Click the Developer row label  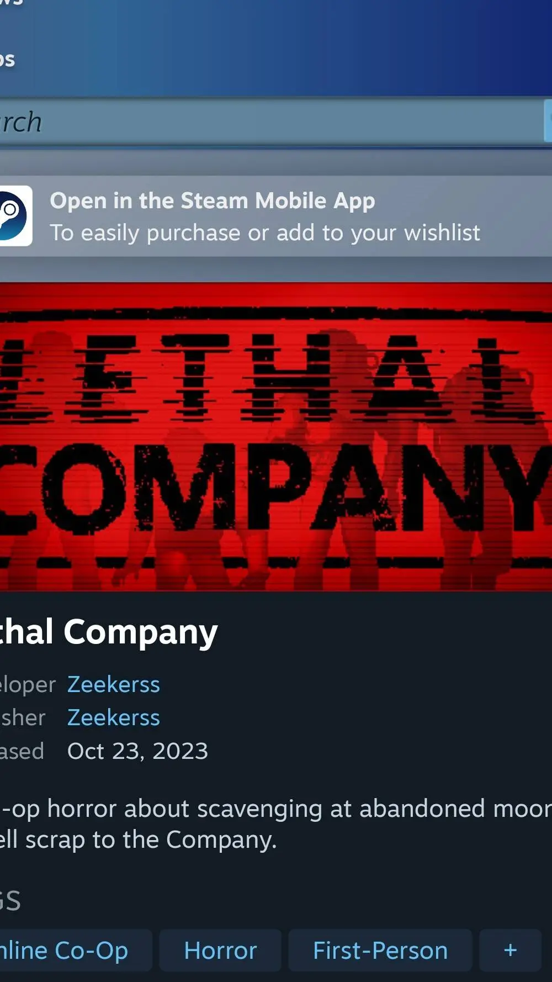(28, 685)
